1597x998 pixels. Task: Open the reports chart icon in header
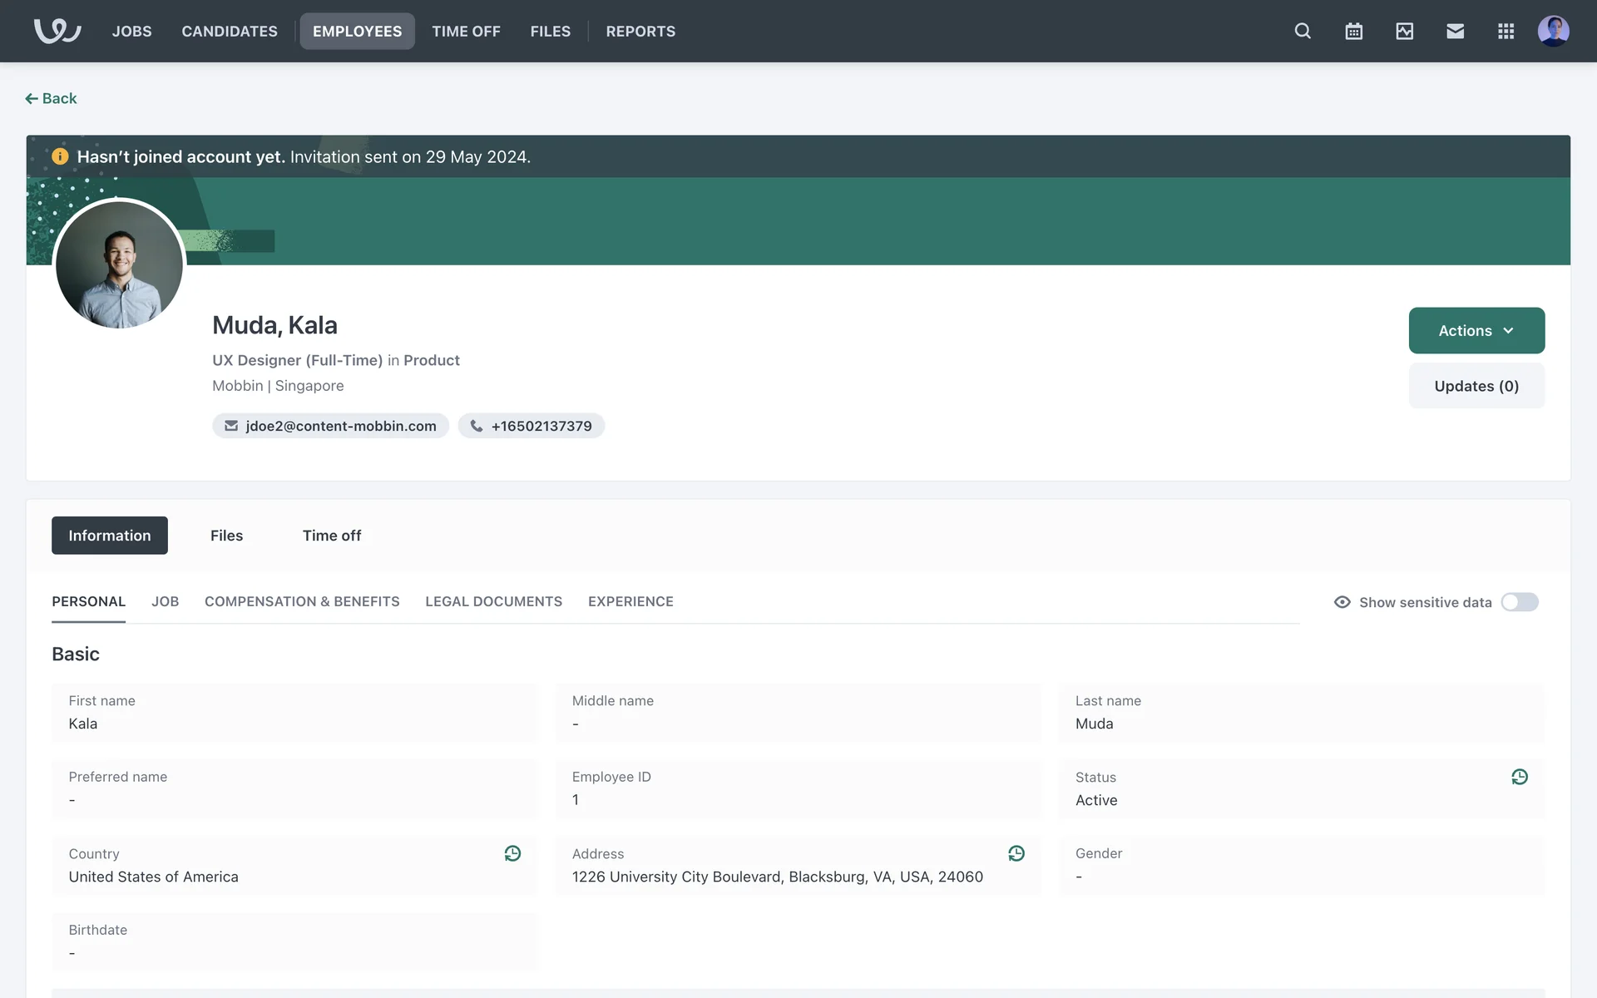1404,31
